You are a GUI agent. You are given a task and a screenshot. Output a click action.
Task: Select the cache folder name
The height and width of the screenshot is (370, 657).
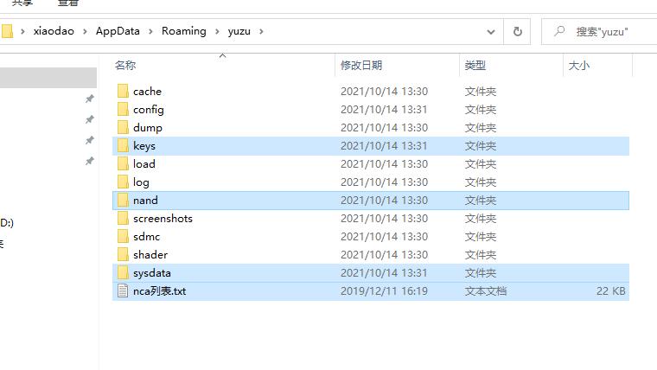click(147, 92)
